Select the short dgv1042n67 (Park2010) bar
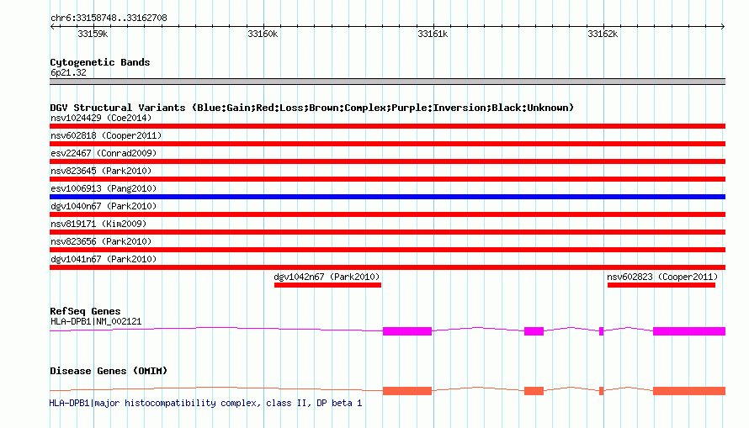Image resolution: width=749 pixels, height=428 pixels. [327, 285]
